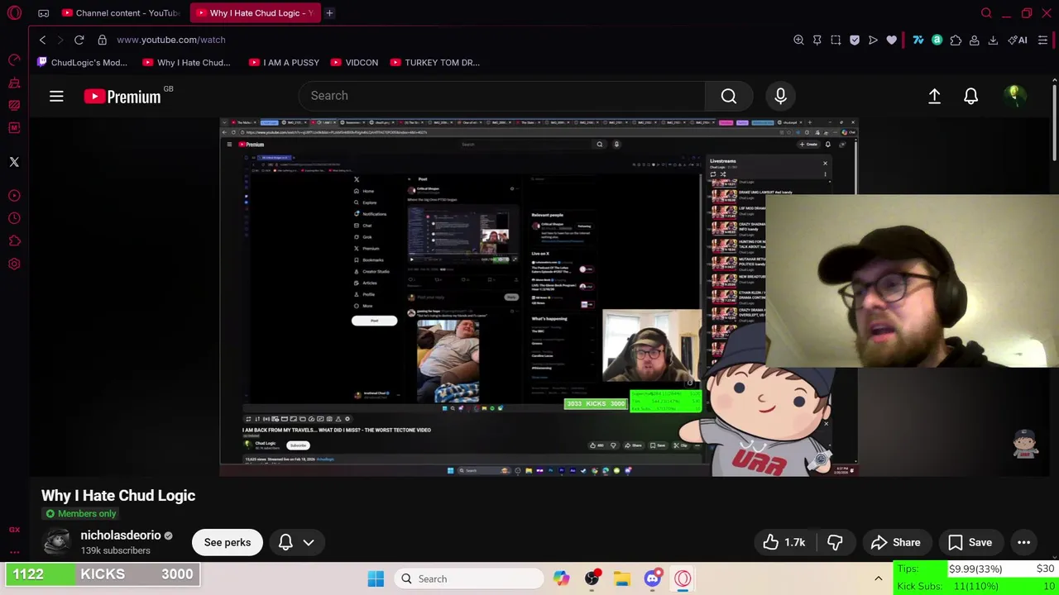Click the See perks button

[x=228, y=542]
